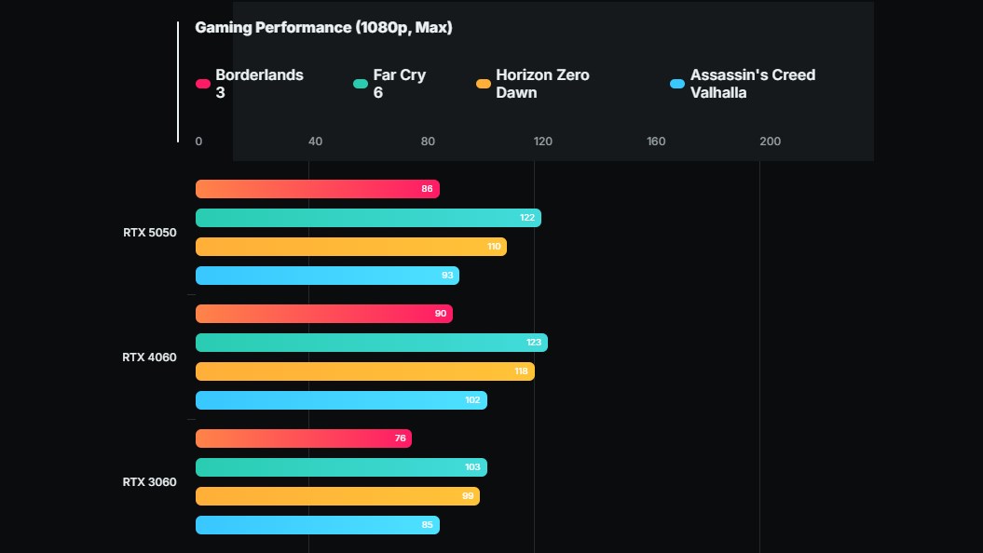The height and width of the screenshot is (553, 983).
Task: Click the 120 axis tick label
Action: click(x=543, y=142)
